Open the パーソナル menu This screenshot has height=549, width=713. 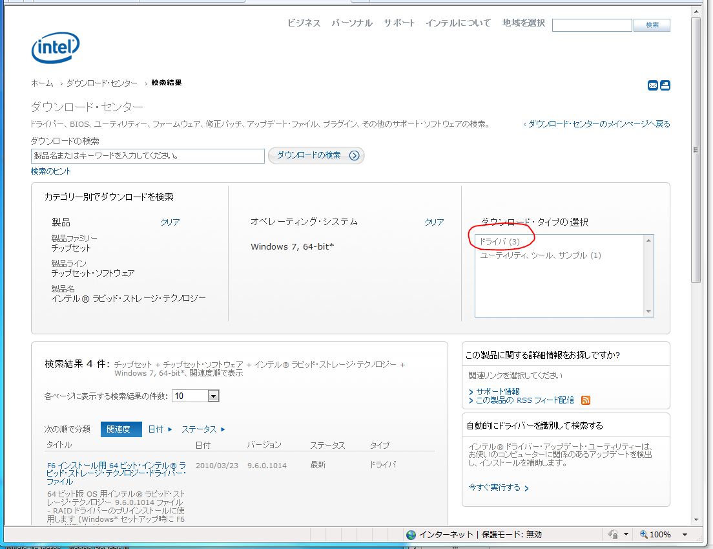352,23
